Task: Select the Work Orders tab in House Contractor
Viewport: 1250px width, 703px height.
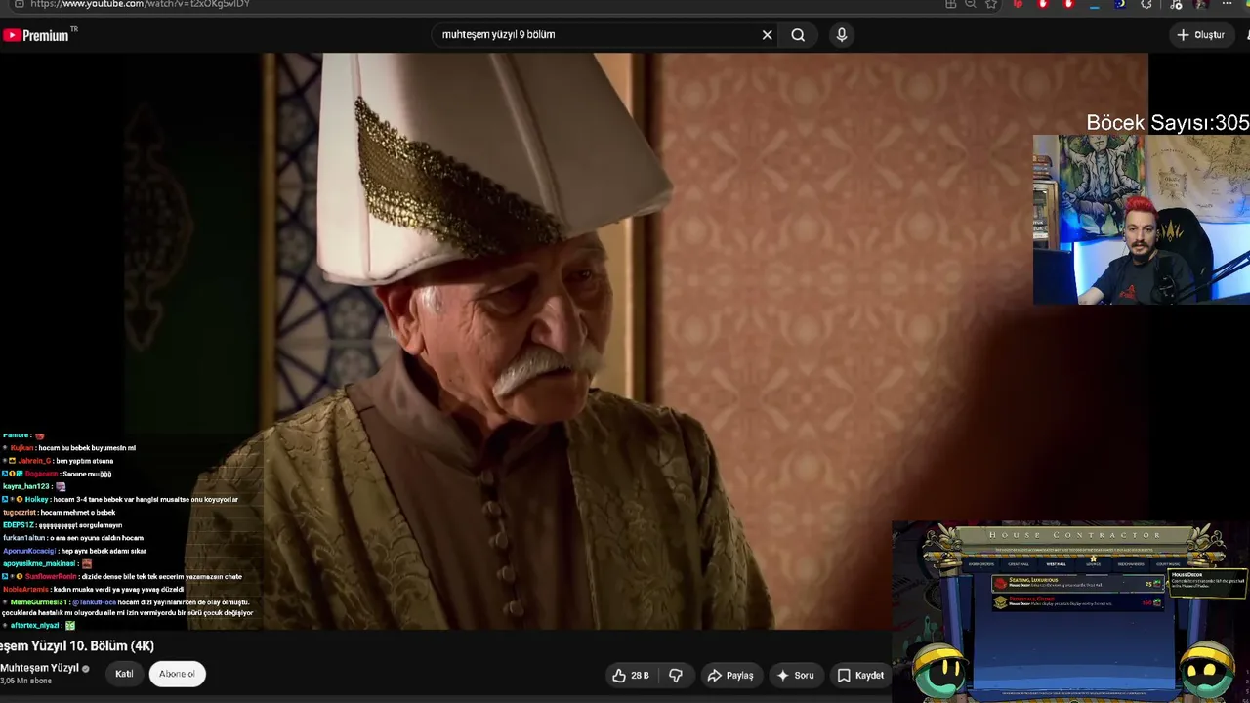Action: (981, 564)
